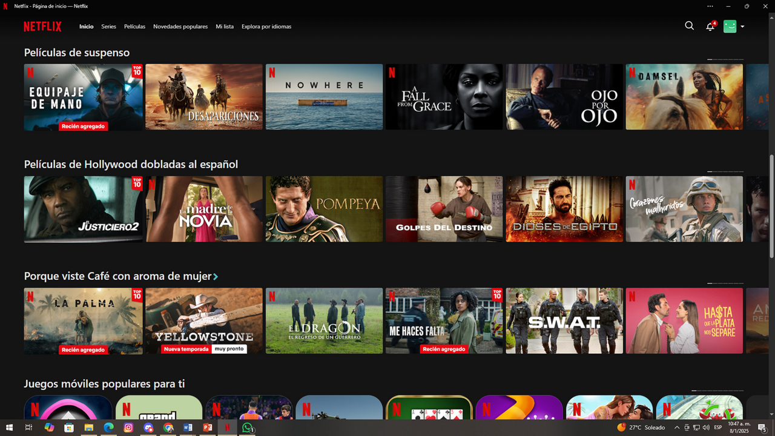The width and height of the screenshot is (775, 436).
Task: Select Explora por idiomas
Action: (266, 27)
